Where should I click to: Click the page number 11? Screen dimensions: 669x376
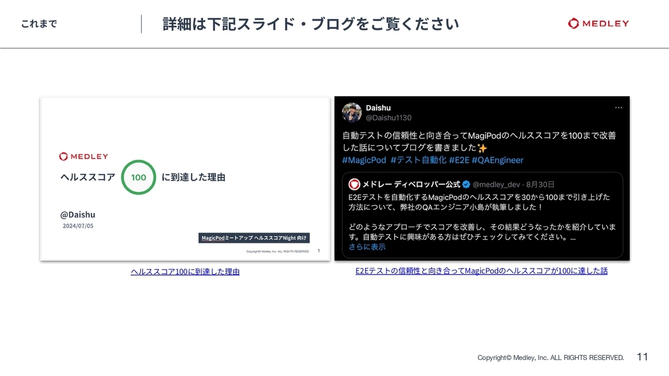pyautogui.click(x=642, y=357)
